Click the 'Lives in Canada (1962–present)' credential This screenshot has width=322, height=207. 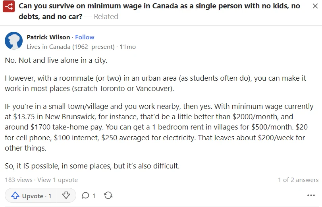tap(71, 47)
